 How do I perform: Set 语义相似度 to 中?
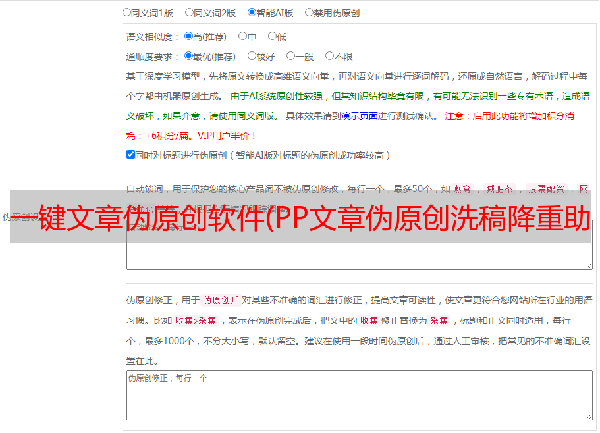point(242,36)
